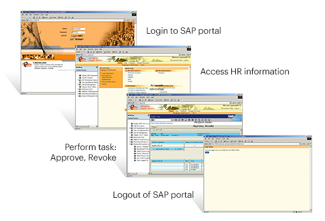
Task: Click the address bar in the HR information window
Action: (130, 55)
